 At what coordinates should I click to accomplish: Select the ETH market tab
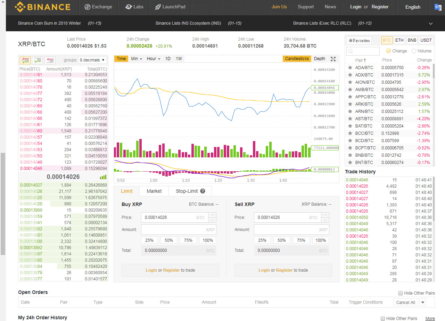[x=399, y=40]
